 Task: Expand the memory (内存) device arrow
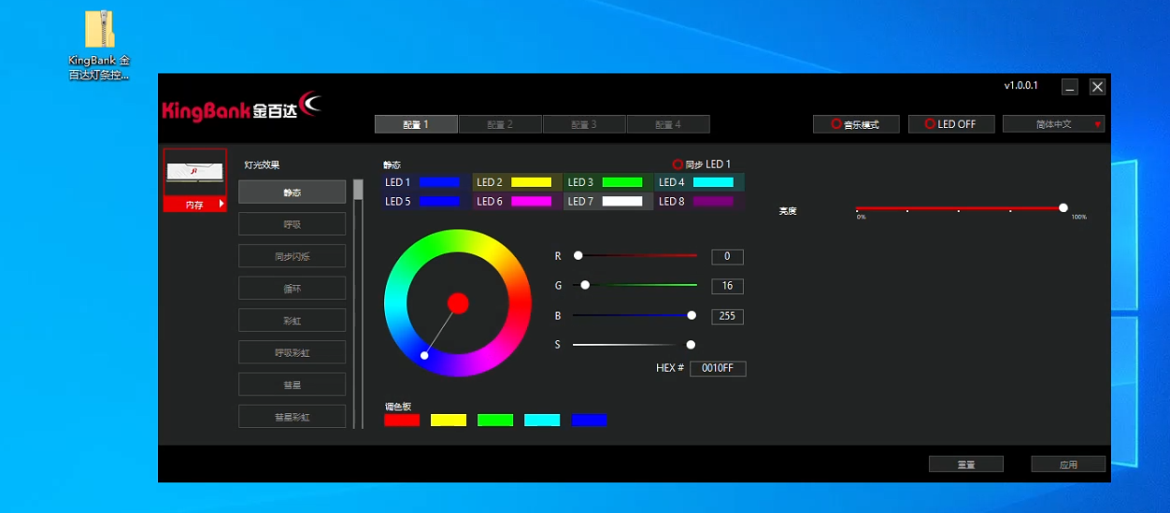(x=221, y=204)
